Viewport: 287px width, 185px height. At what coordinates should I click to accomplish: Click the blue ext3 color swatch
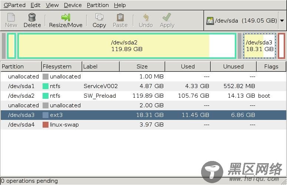point(46,115)
